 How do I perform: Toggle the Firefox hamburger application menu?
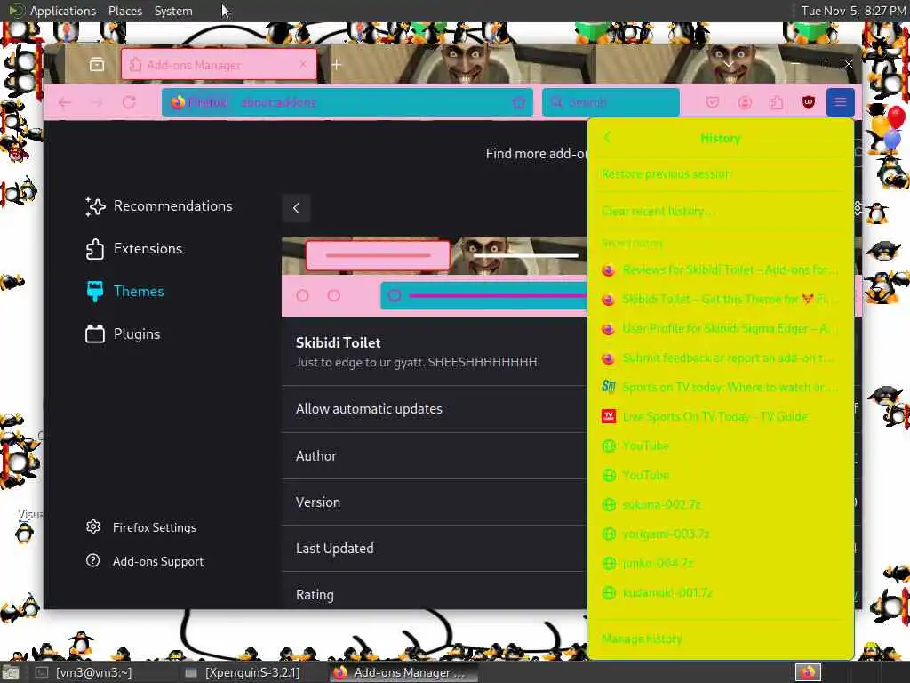(841, 103)
